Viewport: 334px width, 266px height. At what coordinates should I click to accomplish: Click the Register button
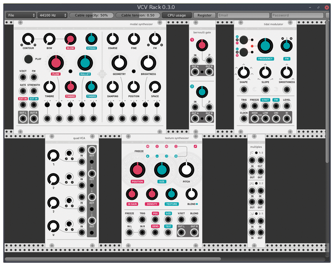(x=204, y=16)
